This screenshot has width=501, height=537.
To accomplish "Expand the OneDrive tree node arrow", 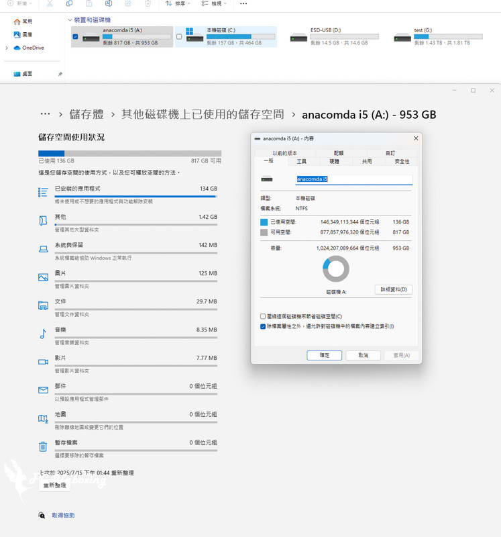I will tap(7, 48).
